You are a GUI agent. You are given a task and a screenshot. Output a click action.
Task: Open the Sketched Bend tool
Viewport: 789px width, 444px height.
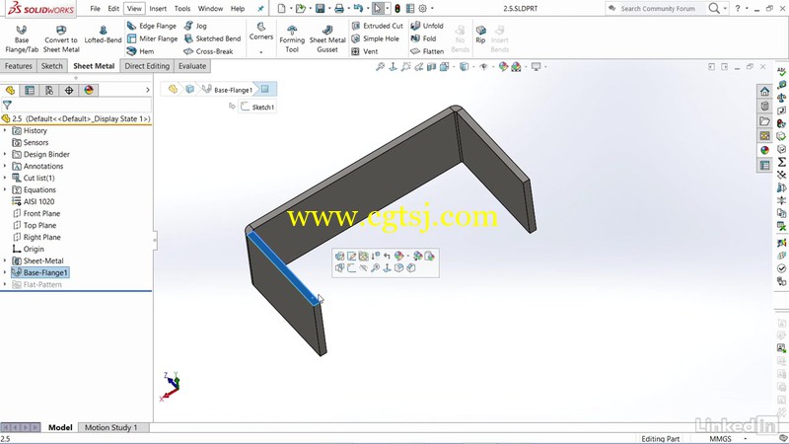(212, 38)
